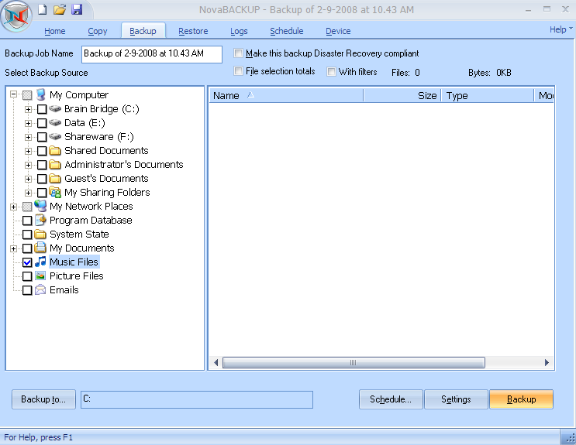Click the System State folder icon
This screenshot has height=445, width=576.
pos(40,234)
